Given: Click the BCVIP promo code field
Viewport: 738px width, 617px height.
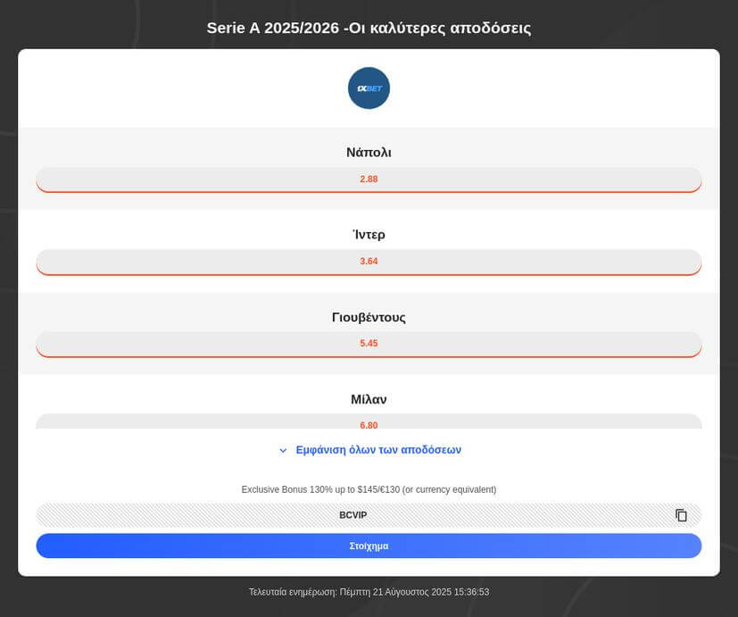Looking at the screenshot, I should [369, 515].
